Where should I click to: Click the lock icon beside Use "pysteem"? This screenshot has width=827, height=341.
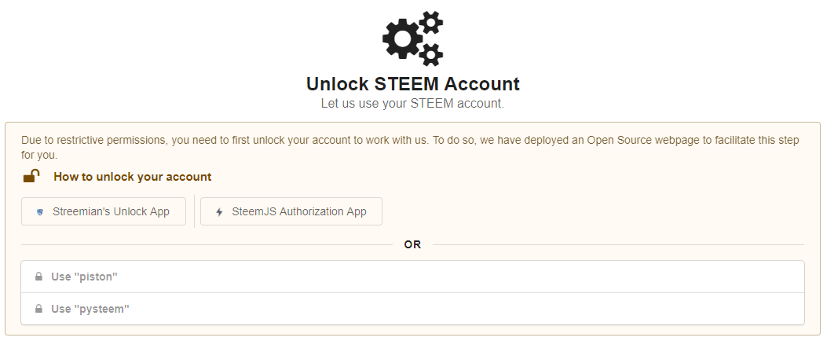(38, 309)
